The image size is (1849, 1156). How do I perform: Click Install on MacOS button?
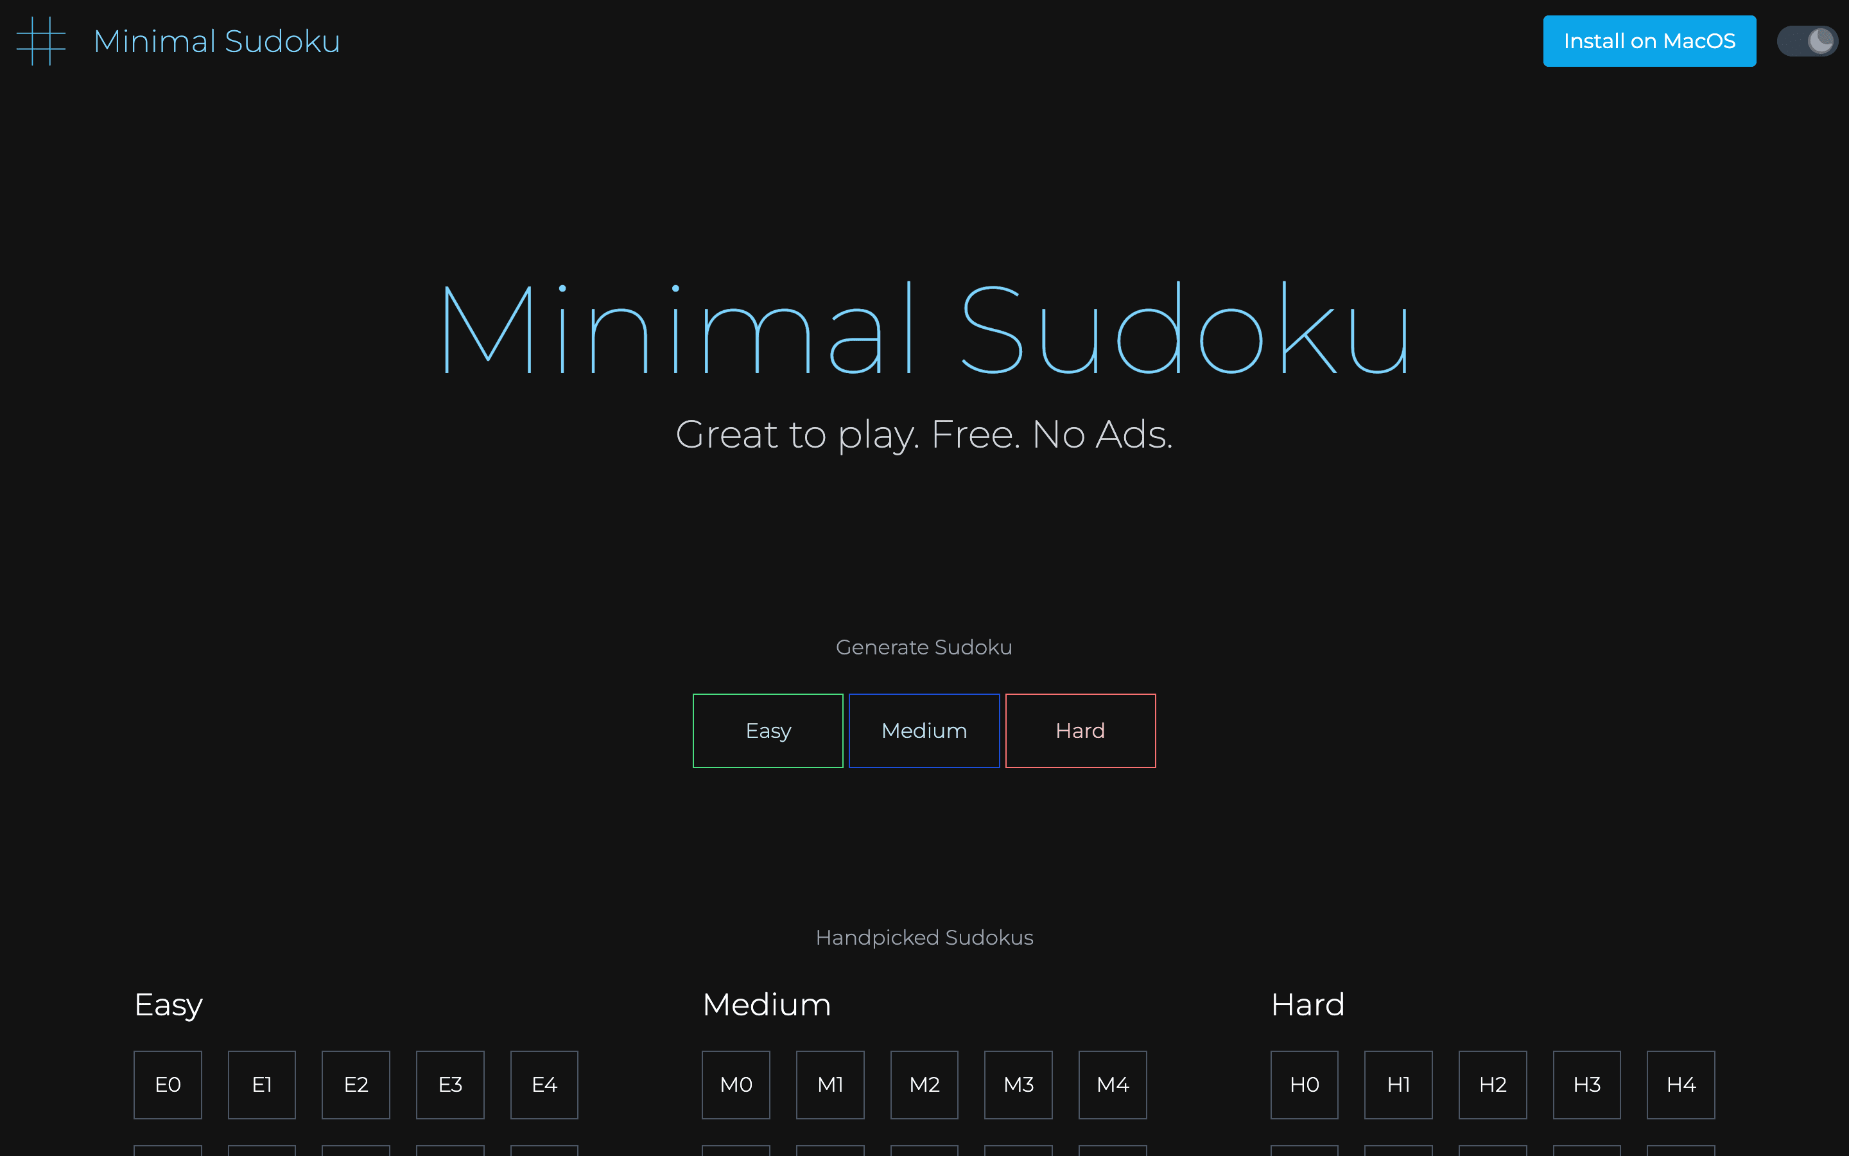coord(1651,40)
